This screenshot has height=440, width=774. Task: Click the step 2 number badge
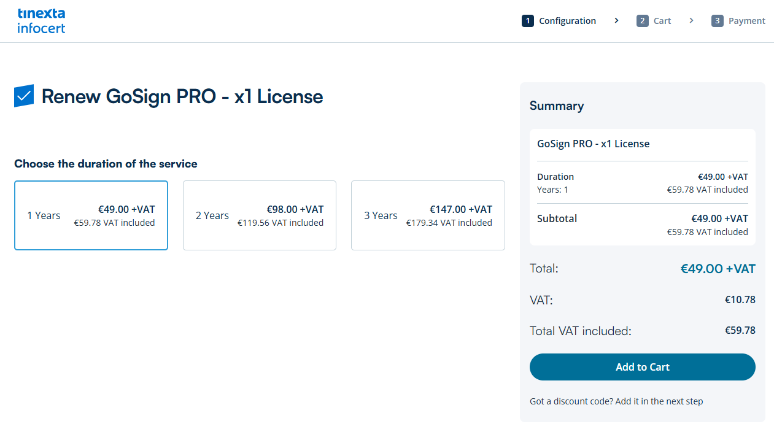click(642, 21)
